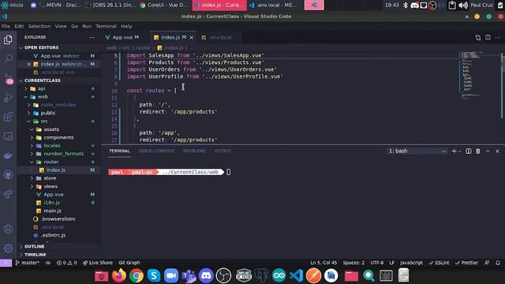This screenshot has height=284, width=505.
Task: Open the volume control in system tray
Action: pyautogui.click(x=463, y=6)
